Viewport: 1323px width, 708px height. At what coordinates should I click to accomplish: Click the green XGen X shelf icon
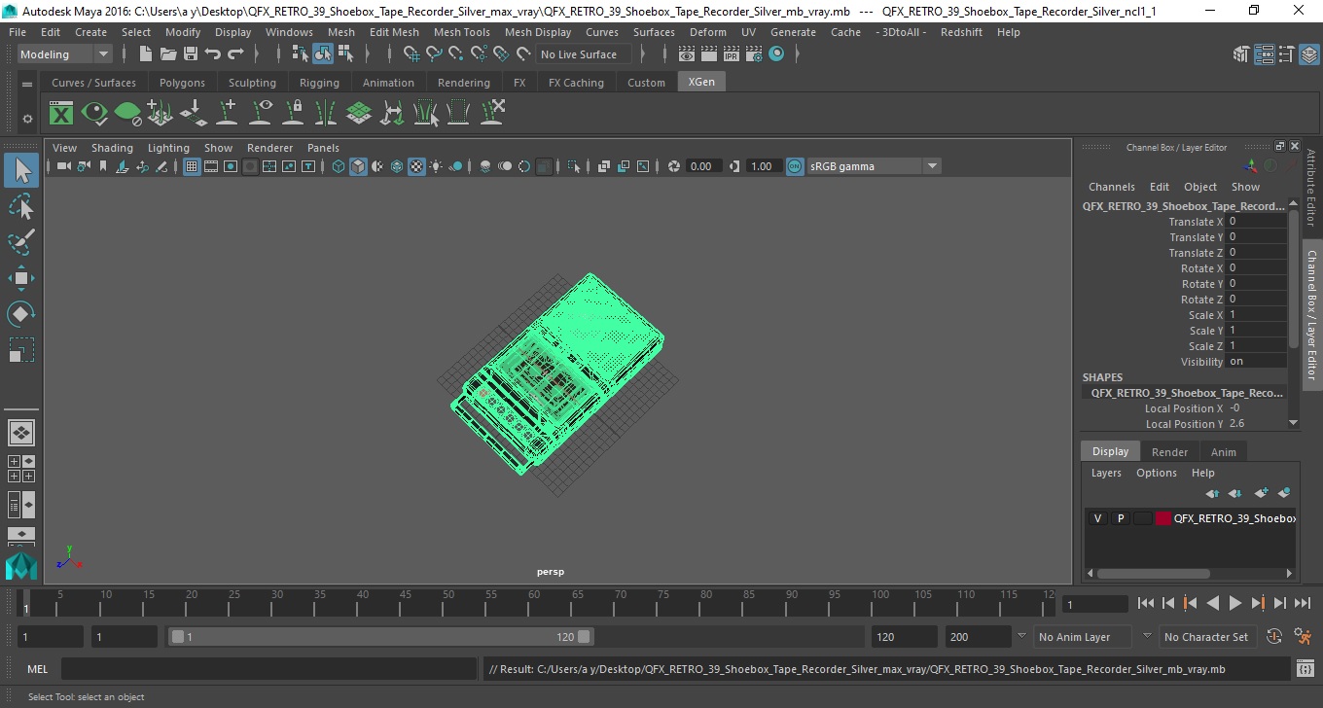(61, 114)
